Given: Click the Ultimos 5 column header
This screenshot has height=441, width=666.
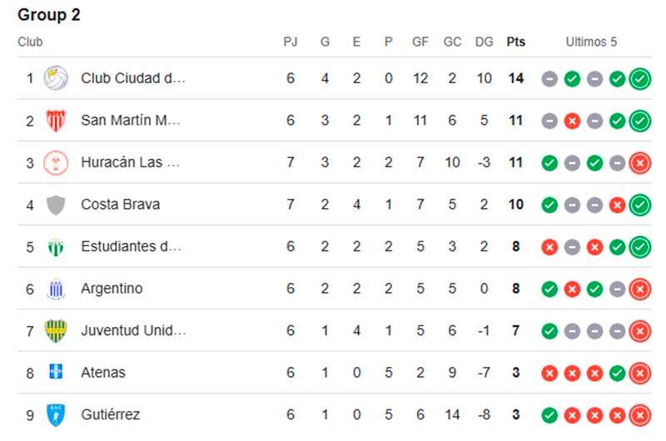Looking at the screenshot, I should (591, 42).
